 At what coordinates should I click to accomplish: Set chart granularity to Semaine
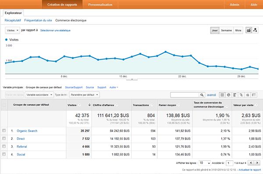pyautogui.click(x=226, y=31)
